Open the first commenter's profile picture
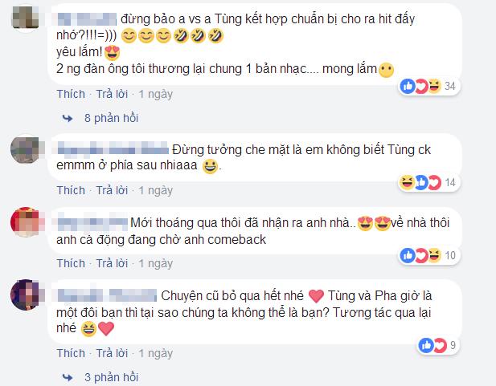Image resolution: width=496 pixels, height=386 pixels. click(x=26, y=18)
